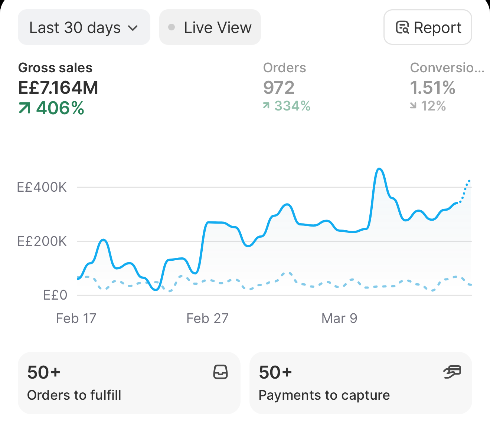Open the Last 30 days date range dropdown
Viewport: 490px width, 432px height.
tap(84, 27)
